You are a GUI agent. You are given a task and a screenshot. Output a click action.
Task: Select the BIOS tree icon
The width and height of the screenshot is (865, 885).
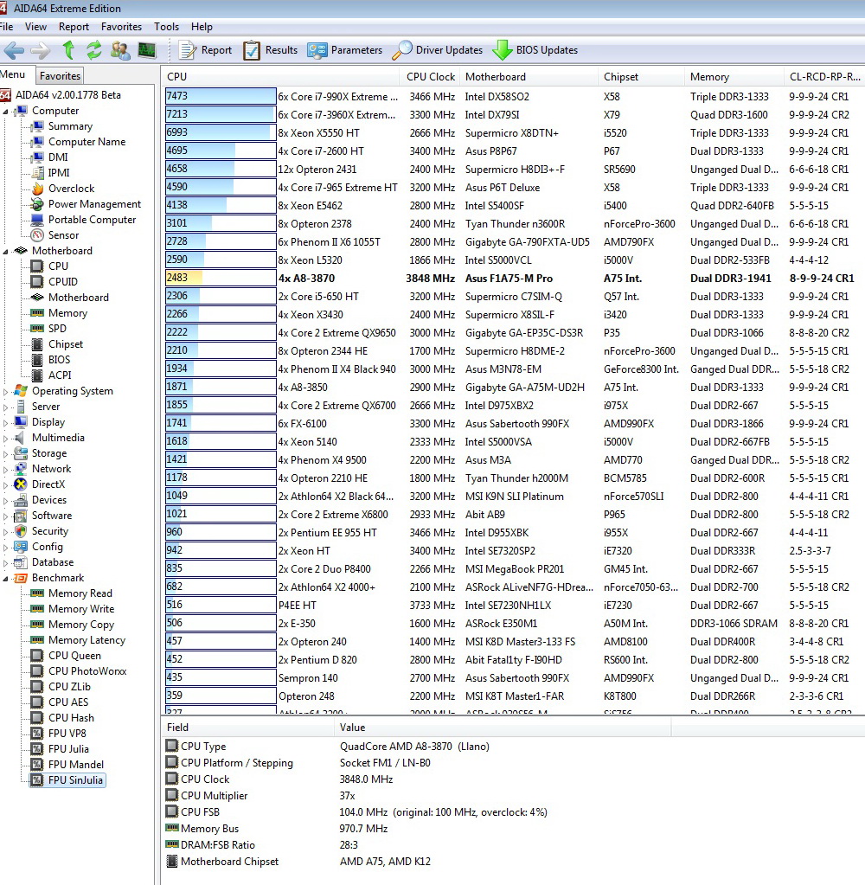[37, 360]
